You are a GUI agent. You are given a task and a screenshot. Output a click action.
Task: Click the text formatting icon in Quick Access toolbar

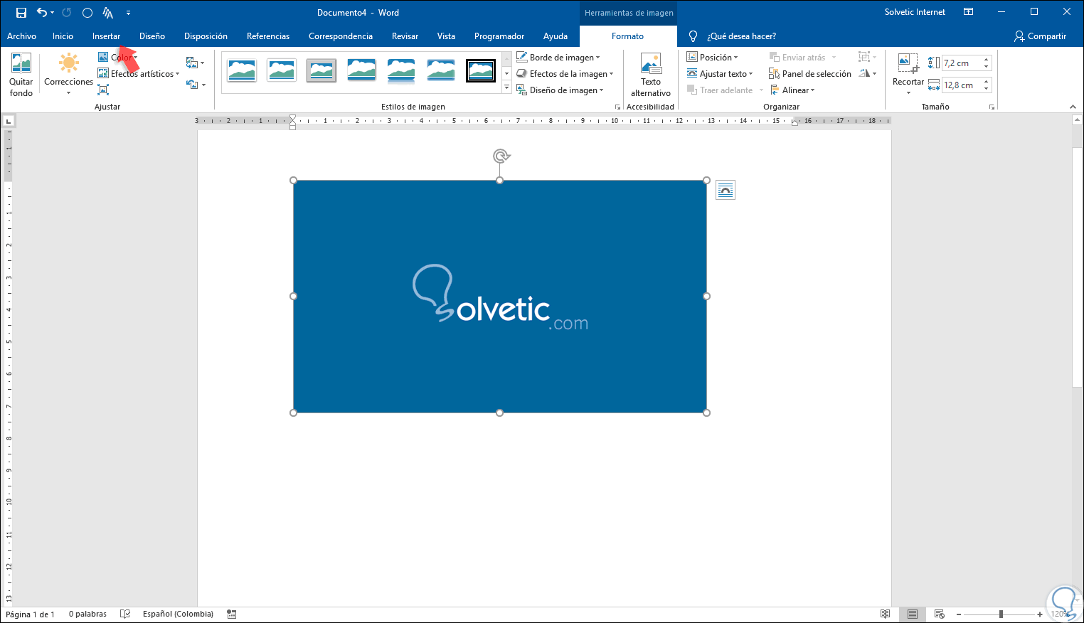tap(108, 13)
